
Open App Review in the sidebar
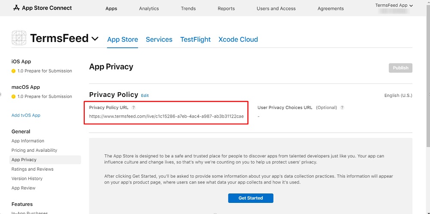(23, 188)
